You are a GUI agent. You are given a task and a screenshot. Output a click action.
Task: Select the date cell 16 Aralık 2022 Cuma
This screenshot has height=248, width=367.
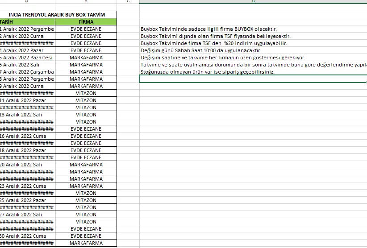27,136
